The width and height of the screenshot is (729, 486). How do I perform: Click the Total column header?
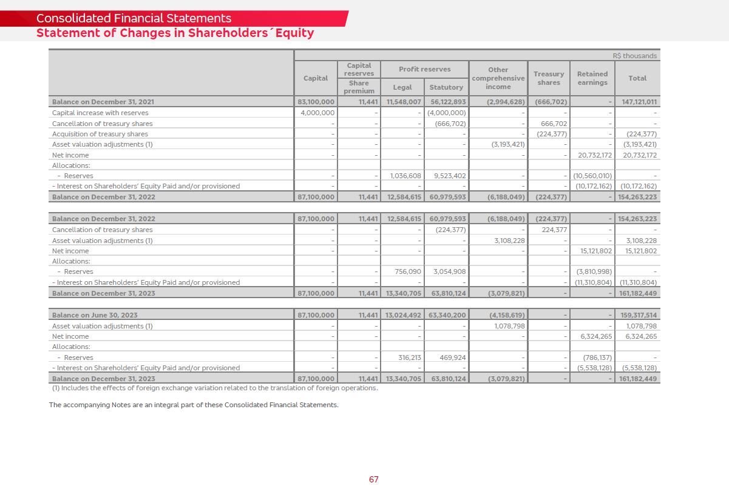[637, 78]
